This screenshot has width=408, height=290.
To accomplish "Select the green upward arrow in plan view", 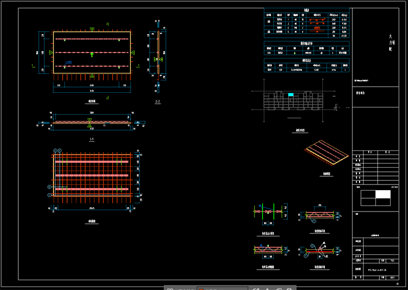I will pyautogui.click(x=92, y=55).
